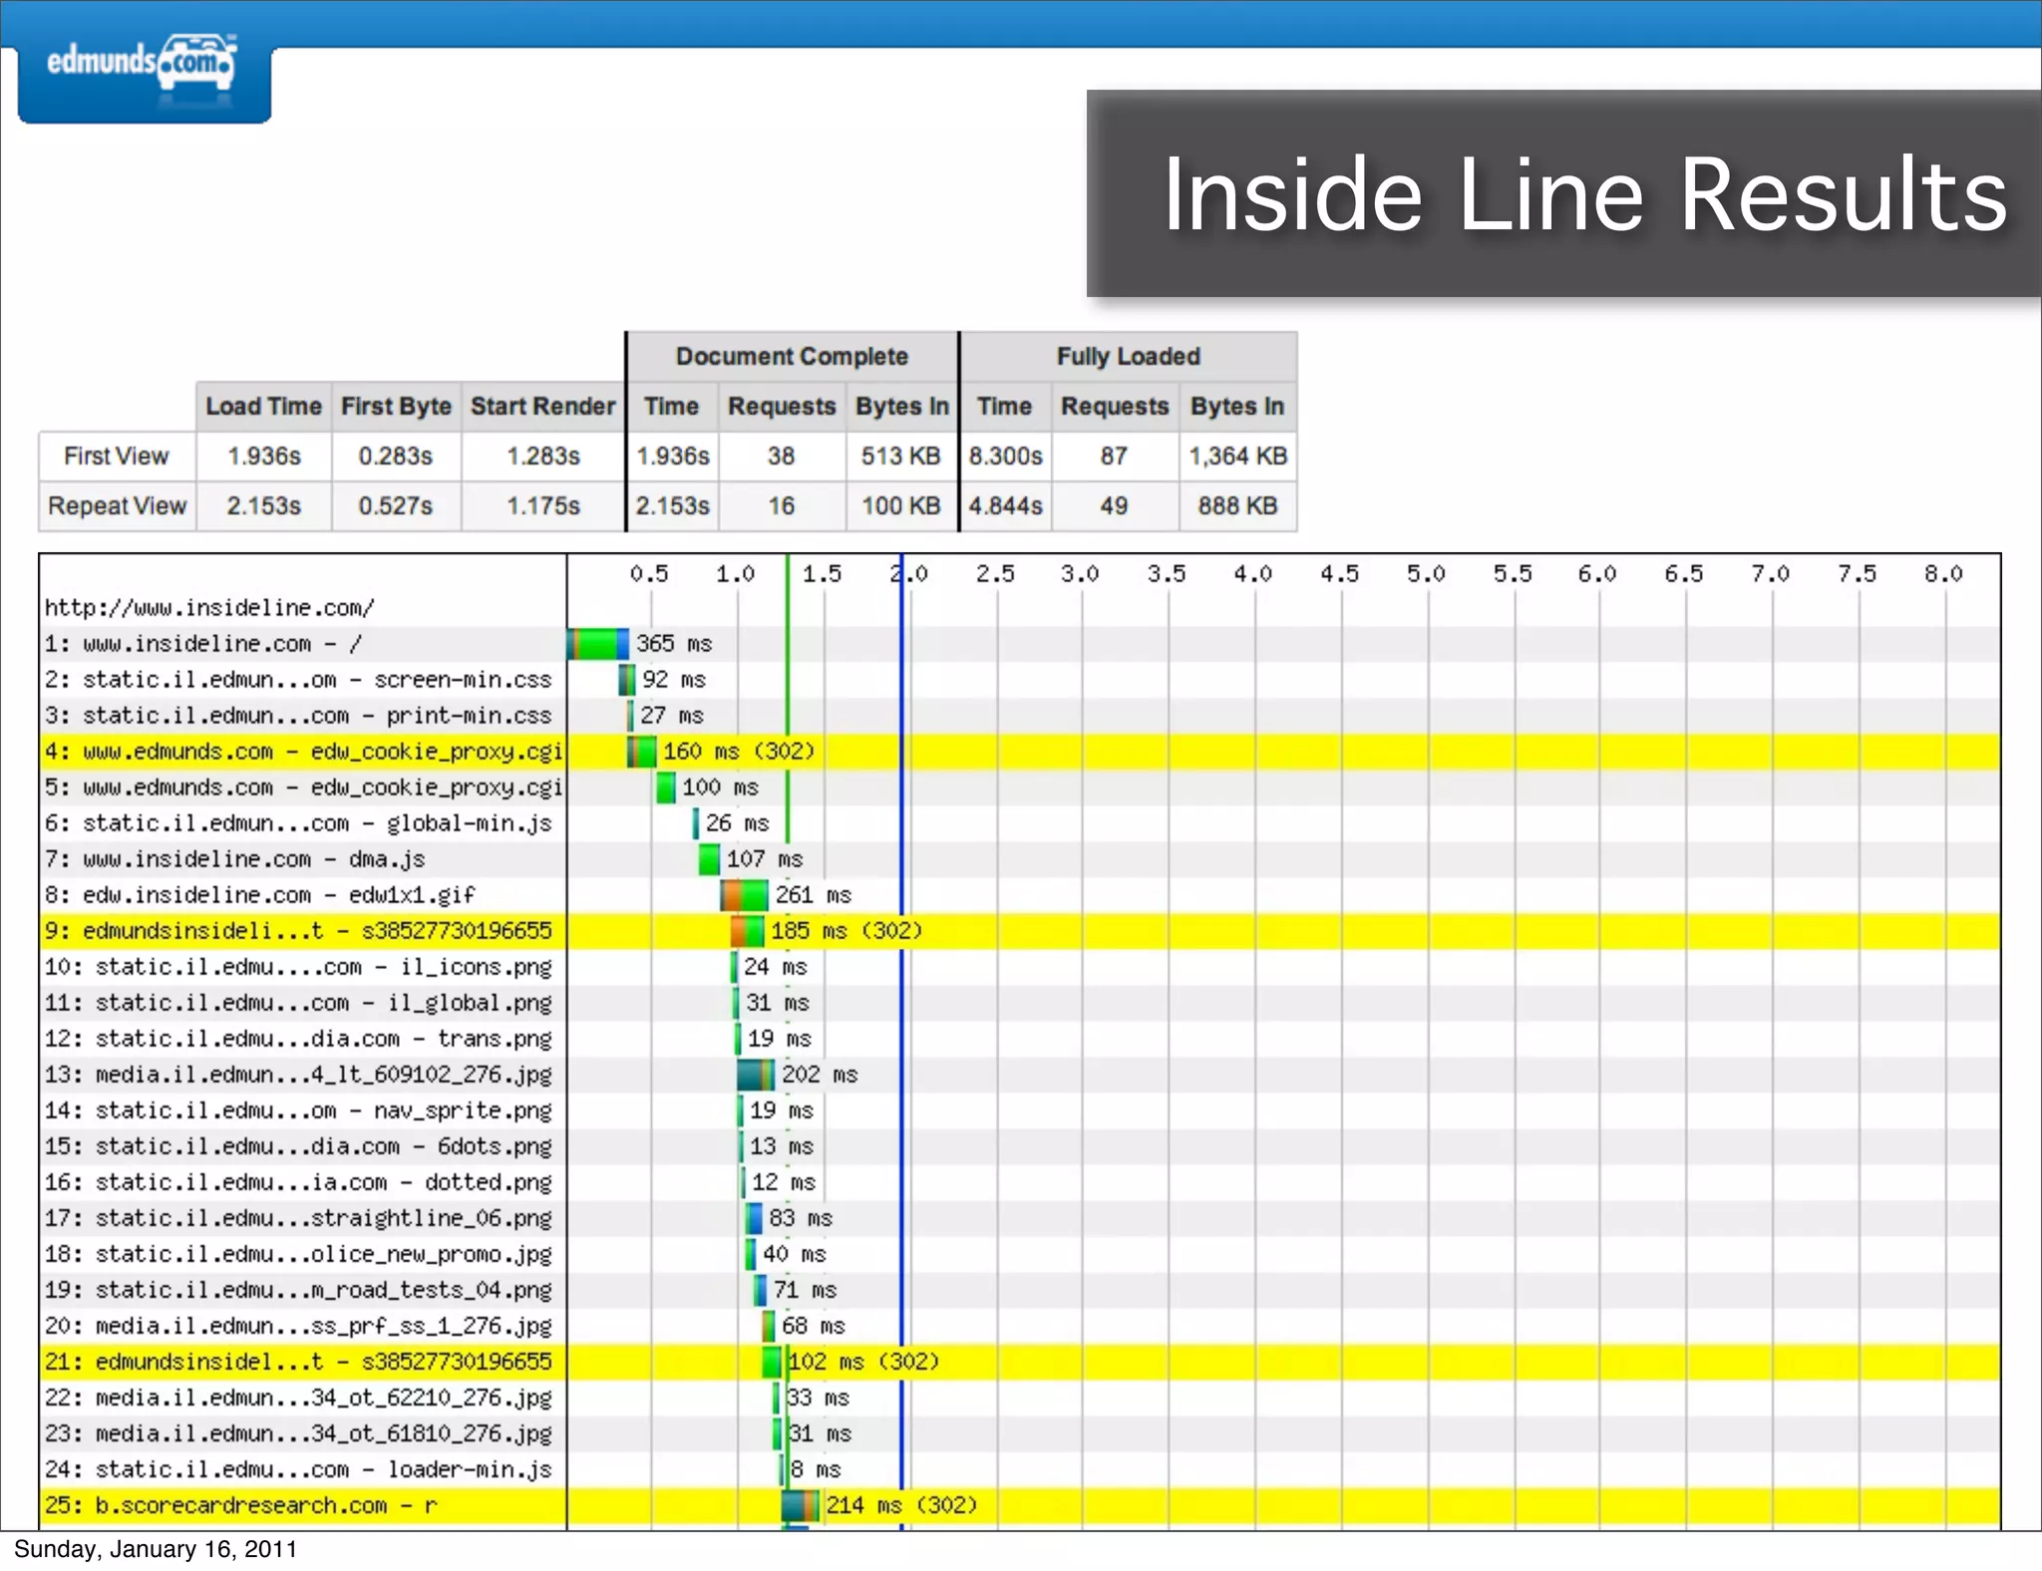
Task: Click request 13 4_lt_609102_276.jpg row
Action: click(1019, 1074)
